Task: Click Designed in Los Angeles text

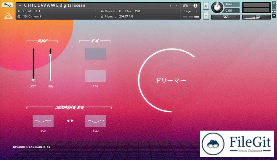Action: pos(31,147)
